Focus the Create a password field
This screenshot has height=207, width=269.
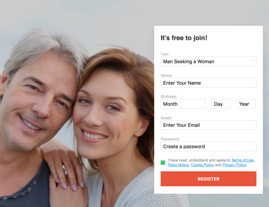pyautogui.click(x=208, y=146)
